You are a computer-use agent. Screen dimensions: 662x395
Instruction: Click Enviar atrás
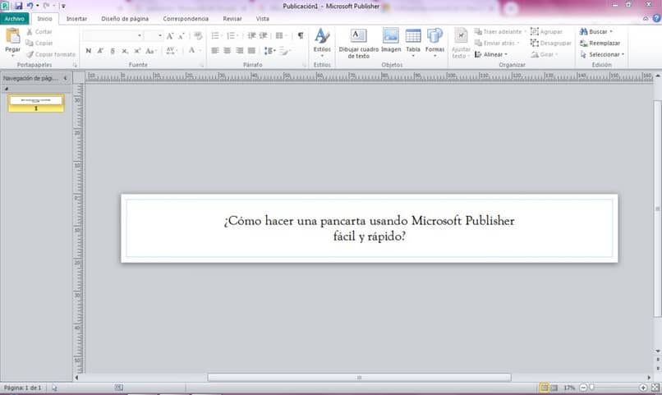pos(496,43)
